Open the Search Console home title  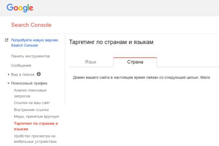pyautogui.click(x=31, y=25)
